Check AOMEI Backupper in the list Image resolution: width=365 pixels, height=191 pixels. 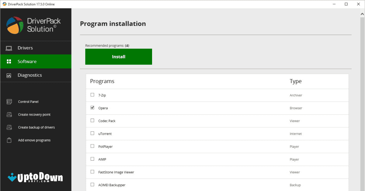tap(92, 185)
